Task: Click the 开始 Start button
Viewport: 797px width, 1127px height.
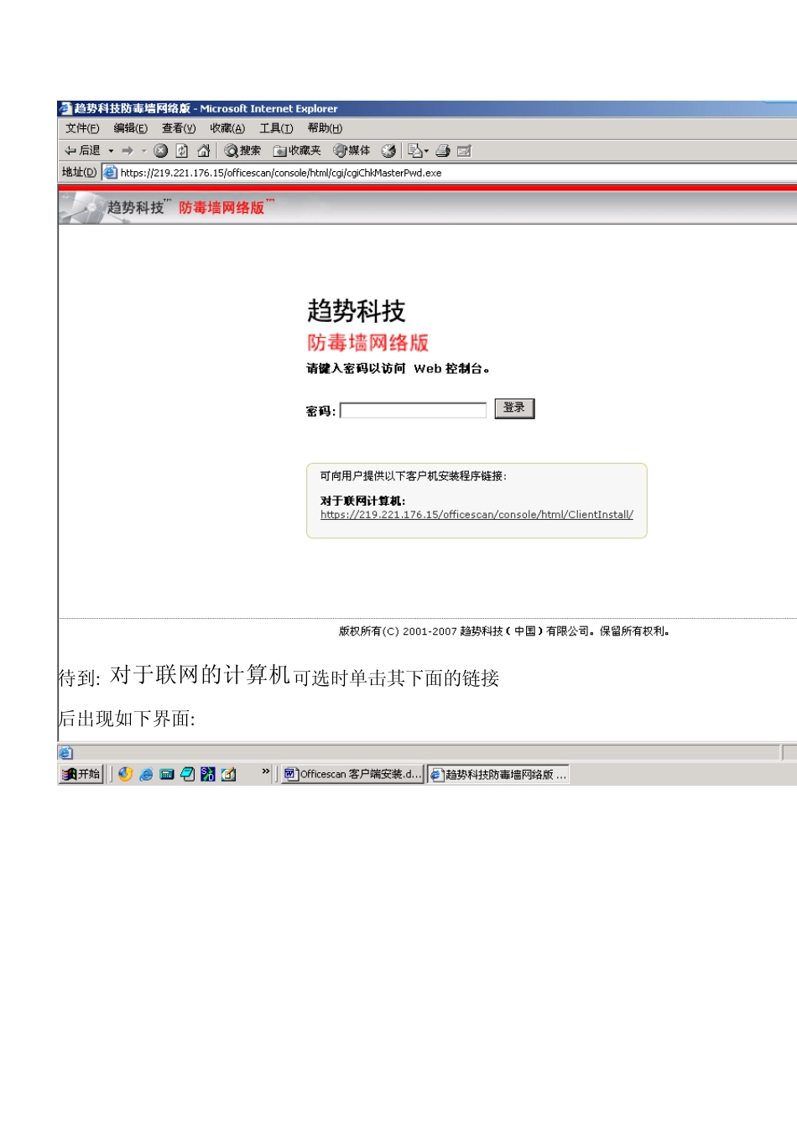Action: (x=81, y=774)
